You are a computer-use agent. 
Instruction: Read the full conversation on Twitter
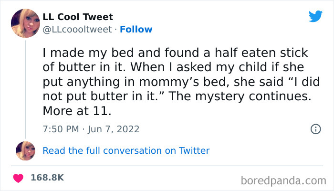pyautogui.click(x=126, y=151)
